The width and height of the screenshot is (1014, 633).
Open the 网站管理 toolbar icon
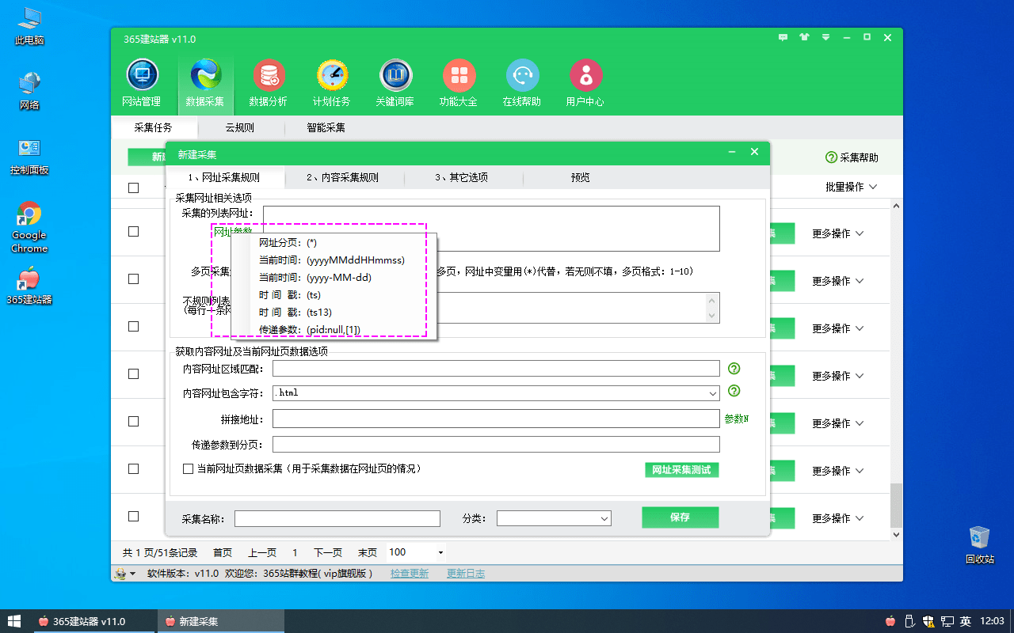[142, 83]
